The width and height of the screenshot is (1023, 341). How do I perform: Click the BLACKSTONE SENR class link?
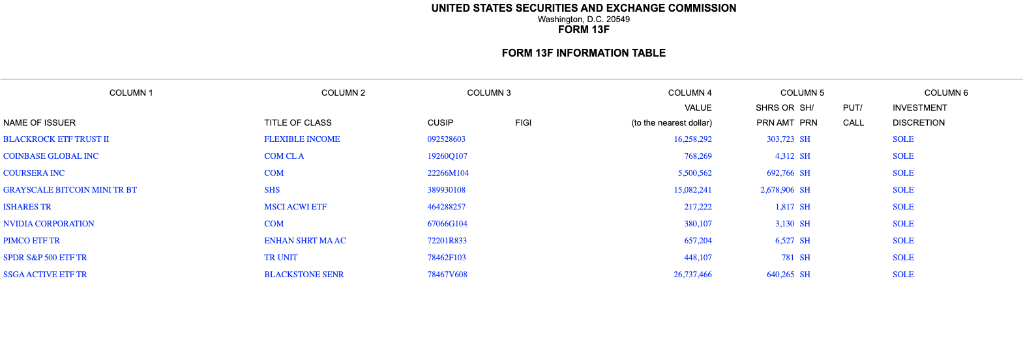(x=304, y=275)
